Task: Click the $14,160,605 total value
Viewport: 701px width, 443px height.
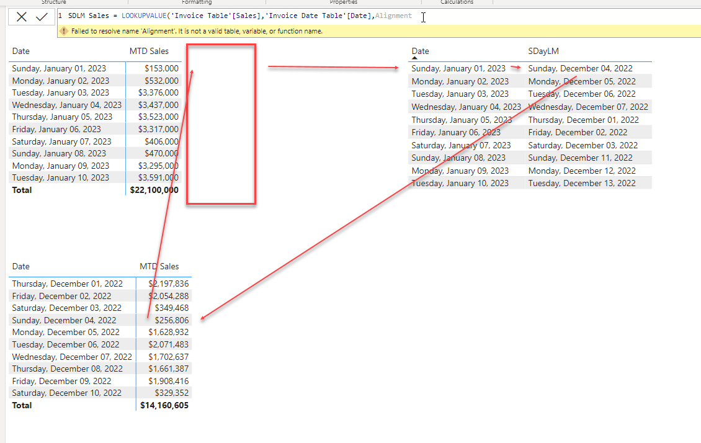Action: (164, 405)
